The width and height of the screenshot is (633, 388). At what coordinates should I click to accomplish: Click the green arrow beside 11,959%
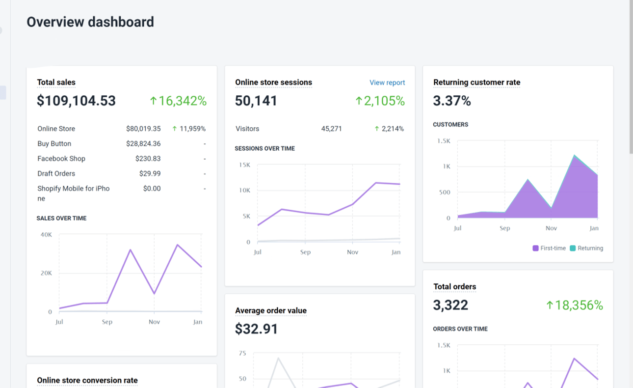pos(175,129)
